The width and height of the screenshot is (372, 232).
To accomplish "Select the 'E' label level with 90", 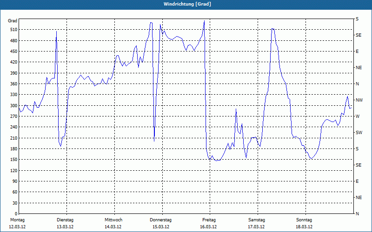I will tap(357, 181).
